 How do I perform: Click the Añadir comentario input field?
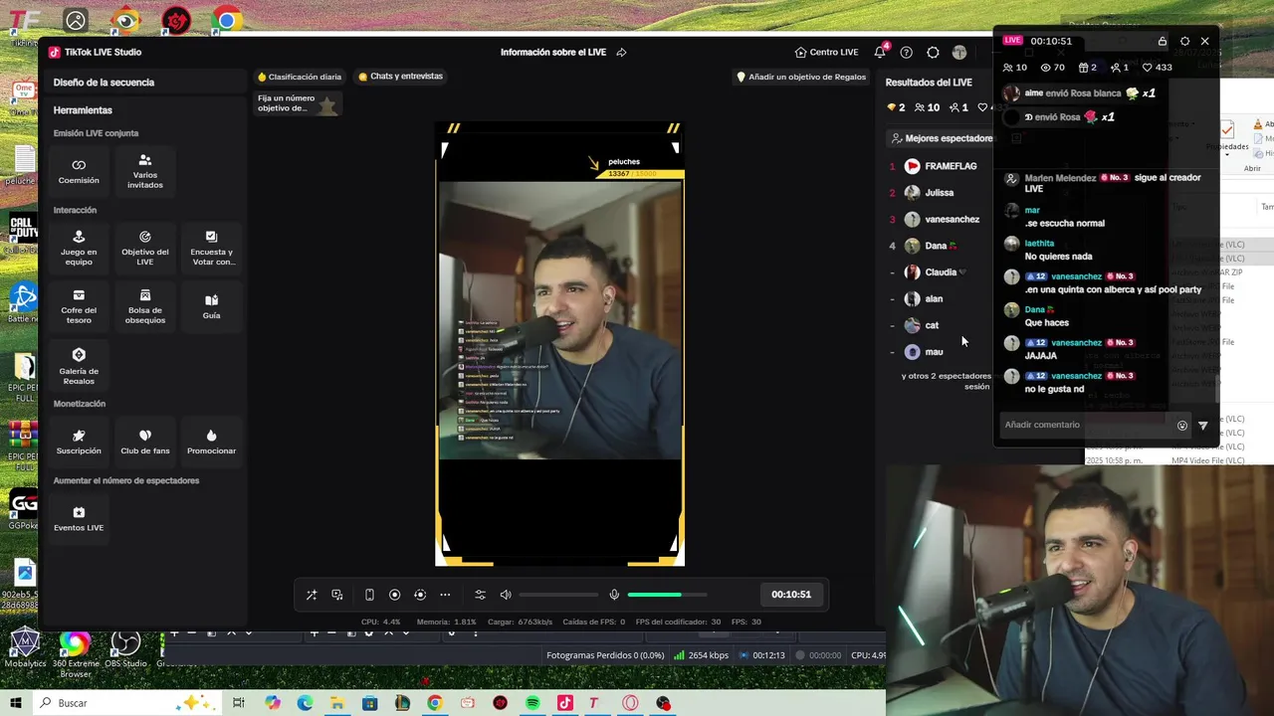click(x=1087, y=425)
